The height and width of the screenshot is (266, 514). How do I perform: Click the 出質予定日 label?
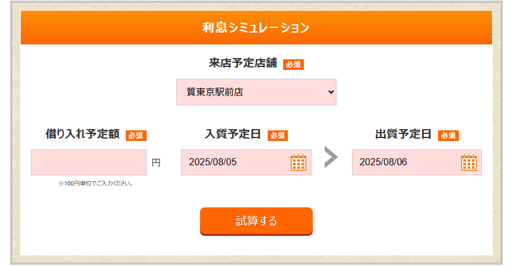(403, 134)
